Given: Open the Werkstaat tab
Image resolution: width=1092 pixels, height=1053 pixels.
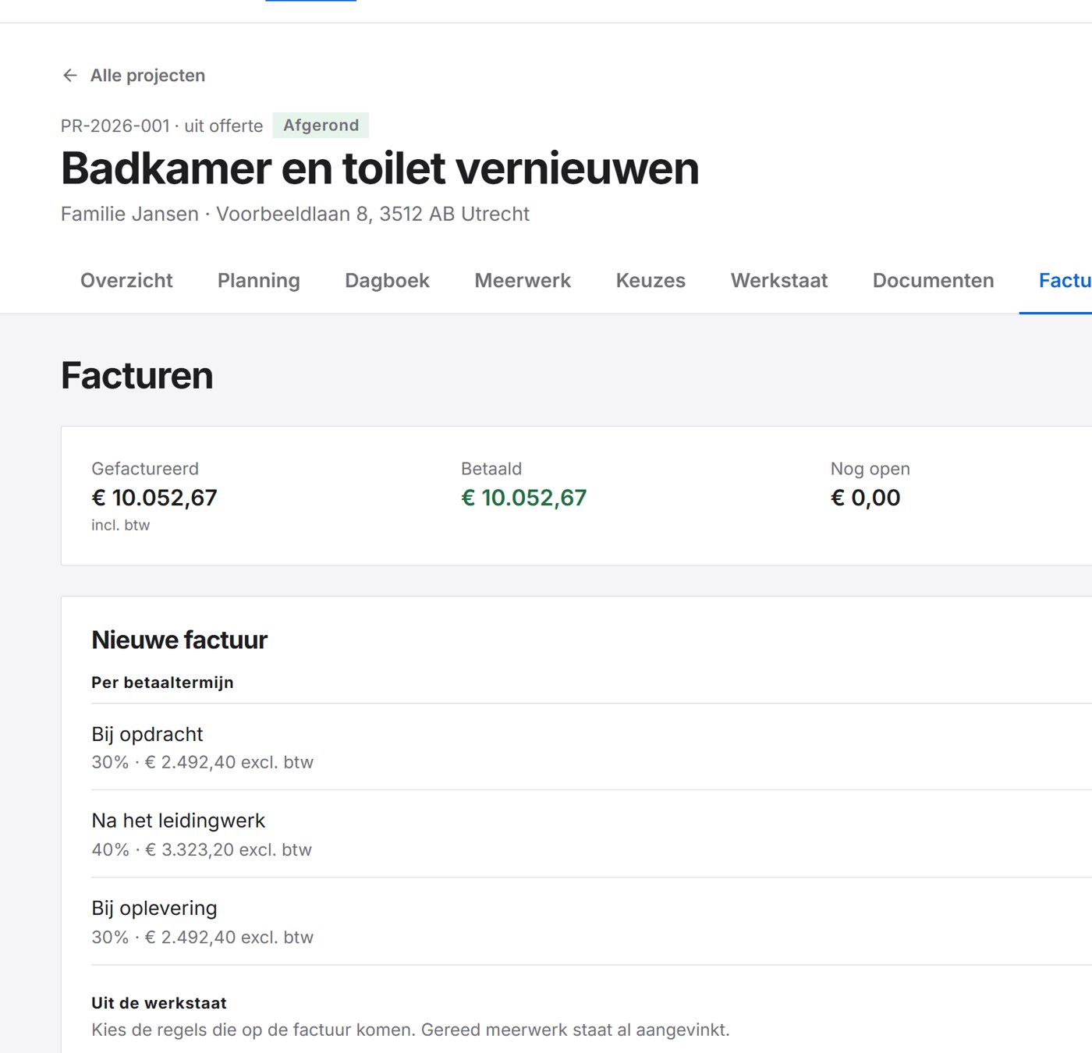Looking at the screenshot, I should (x=779, y=281).
